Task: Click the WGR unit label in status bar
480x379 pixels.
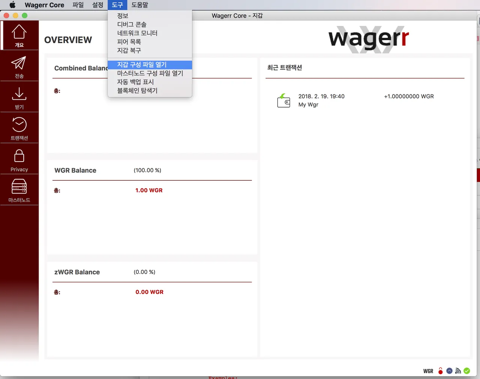Action: 428,371
